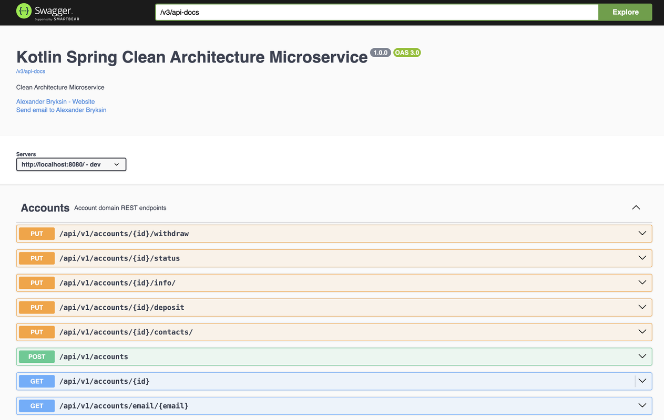Click the PUT badge on the contacts endpoint
The height and width of the screenshot is (420, 664).
[x=37, y=332]
